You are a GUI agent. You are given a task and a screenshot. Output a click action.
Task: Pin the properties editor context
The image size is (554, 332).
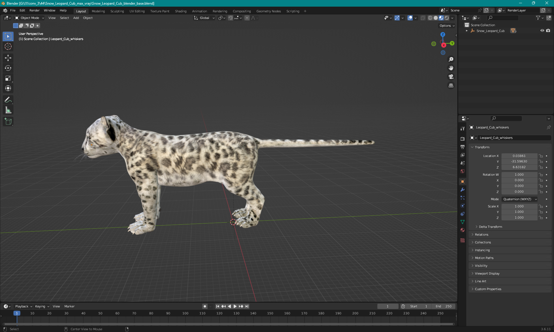click(x=549, y=127)
